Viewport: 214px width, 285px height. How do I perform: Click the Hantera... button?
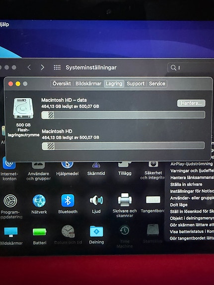pyautogui.click(x=191, y=103)
